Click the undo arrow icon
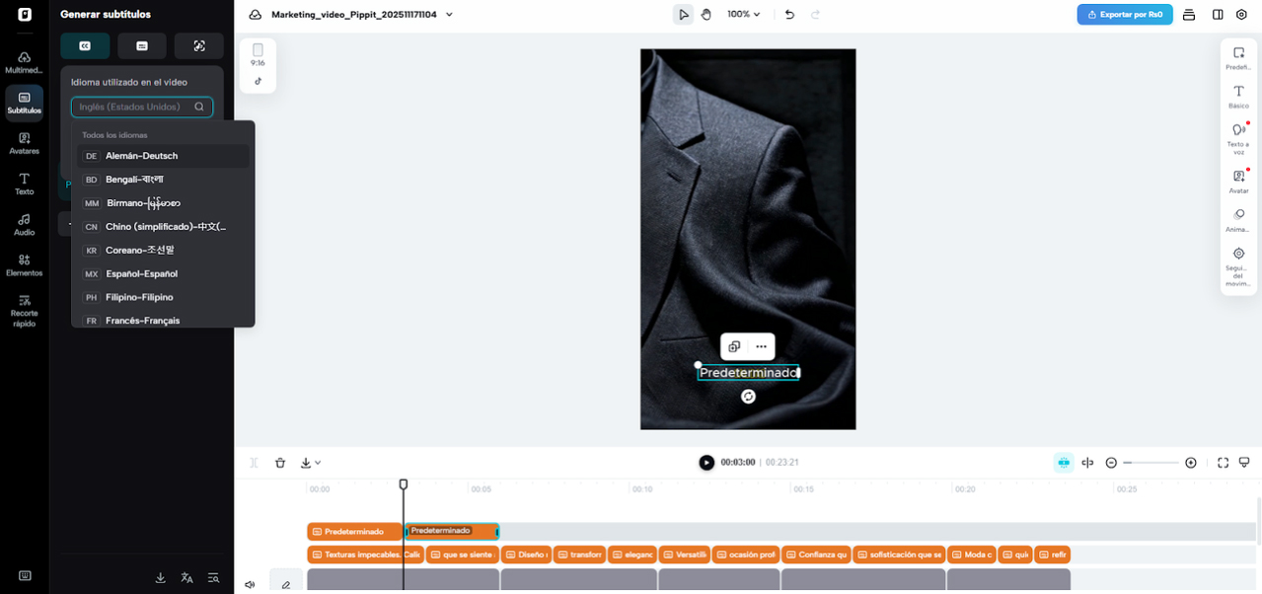The image size is (1262, 594). pyautogui.click(x=789, y=15)
